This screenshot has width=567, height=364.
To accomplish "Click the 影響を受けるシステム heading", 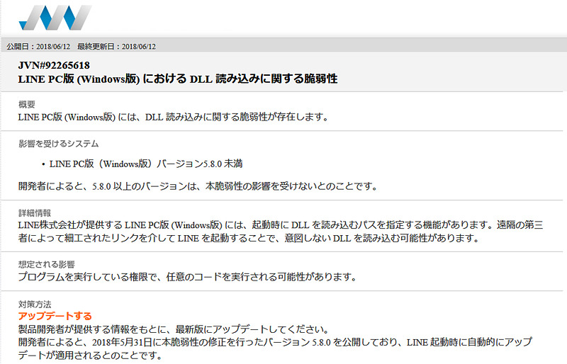I will [x=59, y=144].
